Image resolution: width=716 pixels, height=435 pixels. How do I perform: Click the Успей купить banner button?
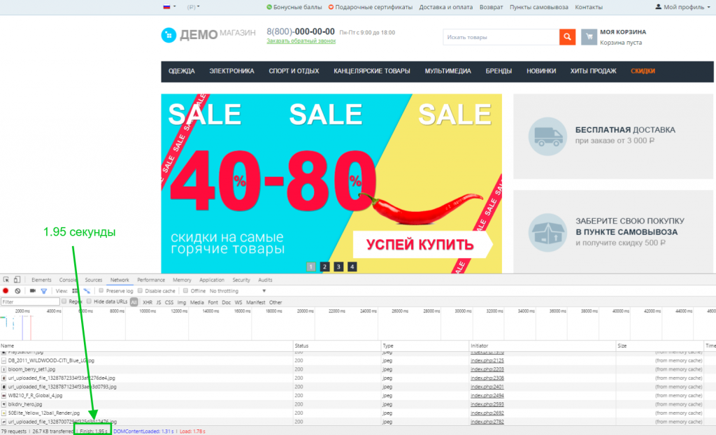pos(422,245)
